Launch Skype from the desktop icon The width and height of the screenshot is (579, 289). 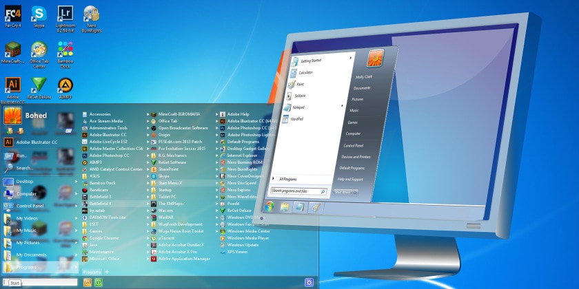click(39, 17)
